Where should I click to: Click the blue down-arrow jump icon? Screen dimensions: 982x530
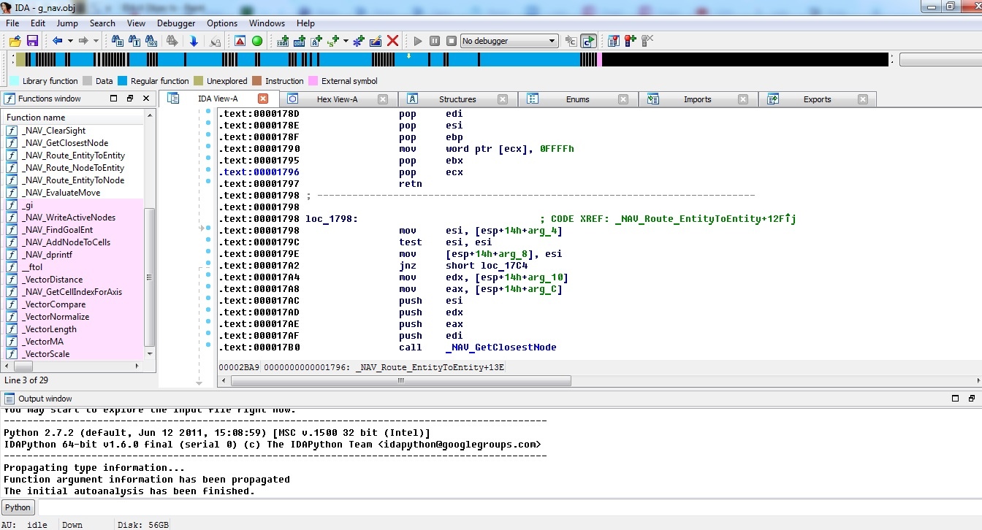click(x=194, y=41)
